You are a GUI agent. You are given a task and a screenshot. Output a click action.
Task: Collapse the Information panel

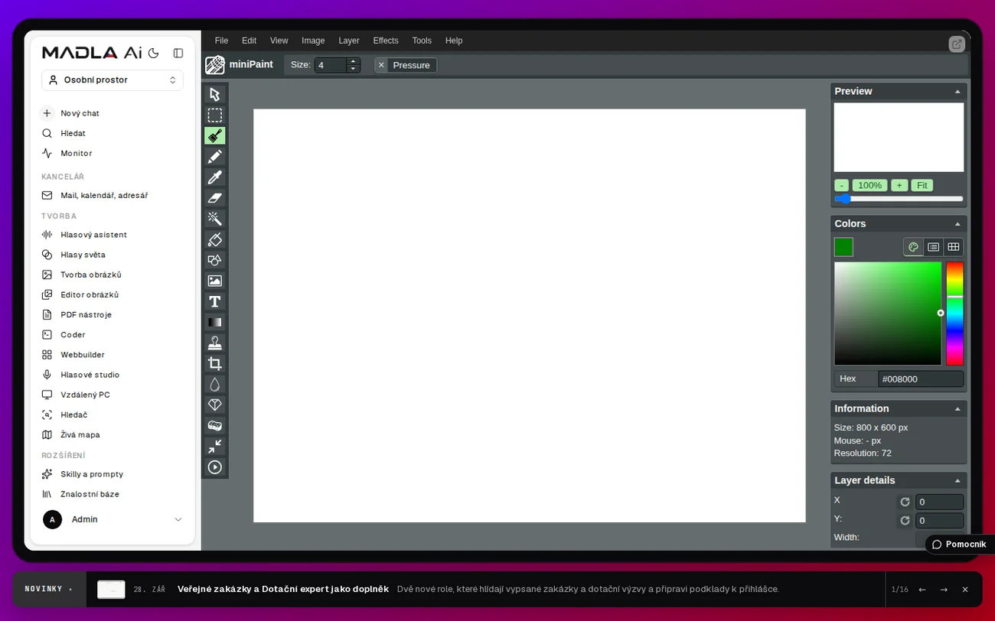(x=957, y=409)
